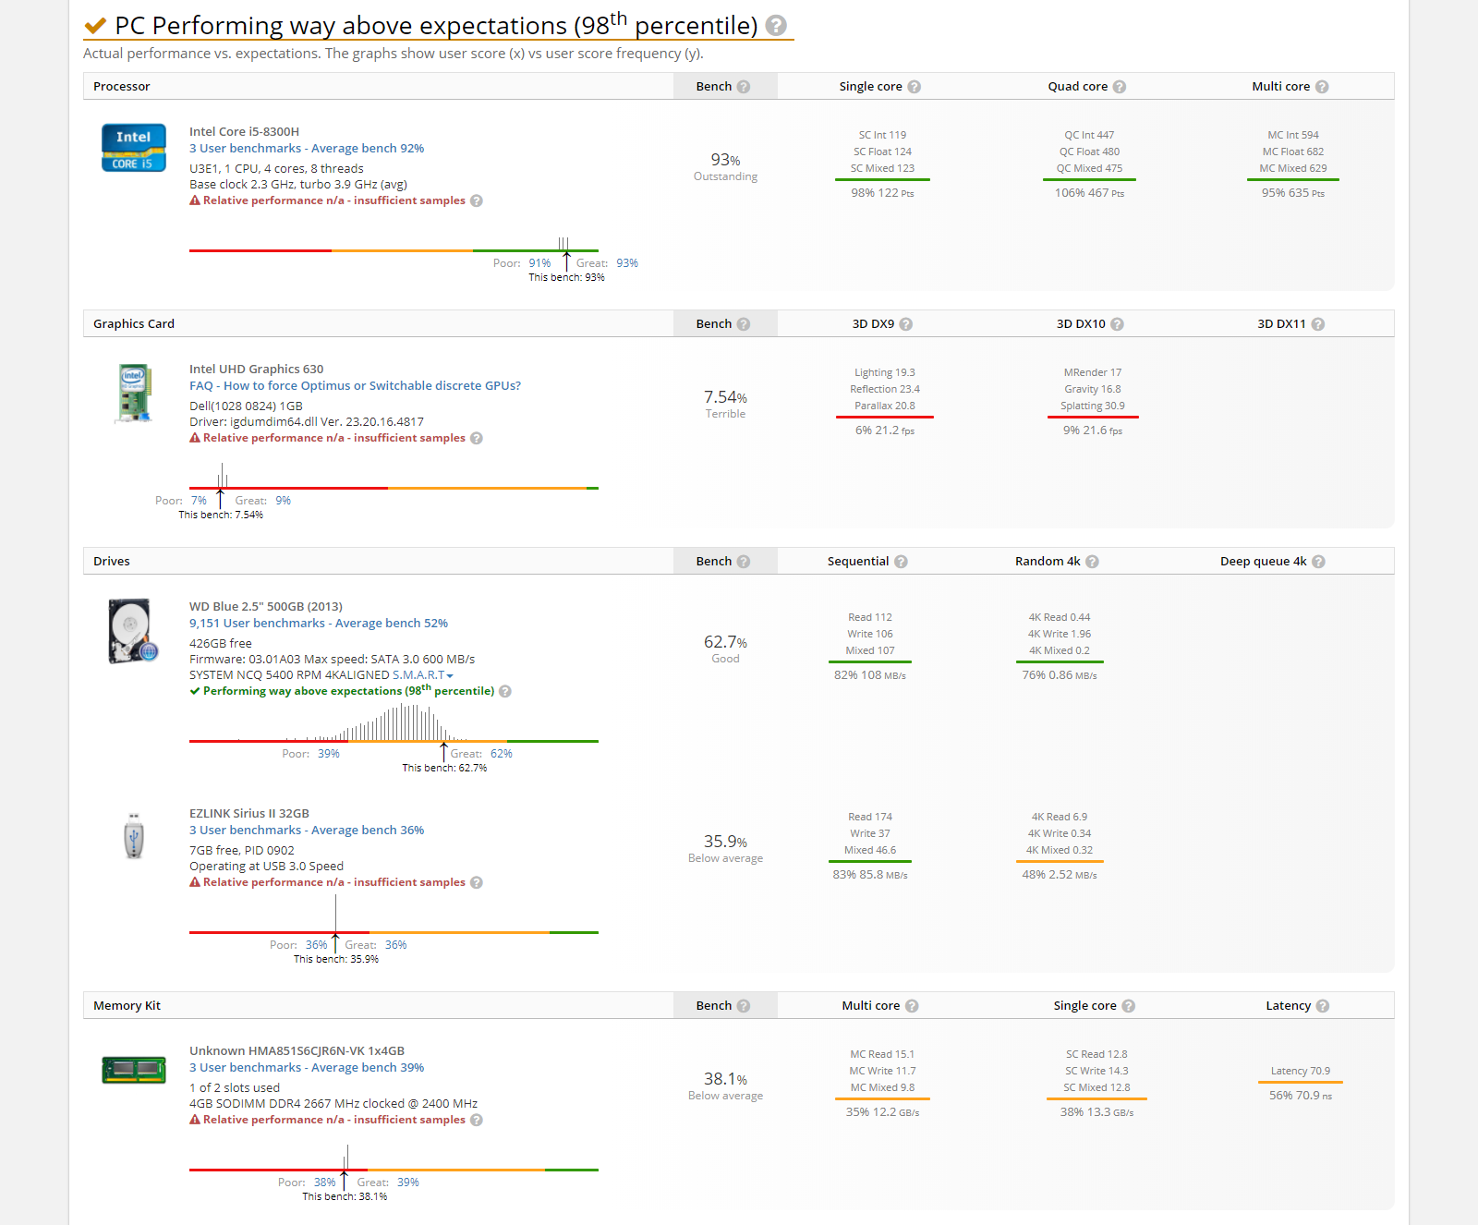Open Intel Core i5-8300H 3 User benchmarks link

[x=307, y=149]
